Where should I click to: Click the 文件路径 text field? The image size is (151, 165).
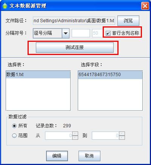point(74,21)
